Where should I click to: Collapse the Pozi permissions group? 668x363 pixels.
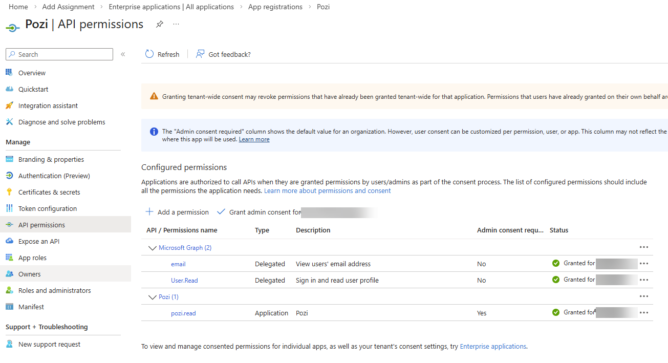(x=152, y=296)
